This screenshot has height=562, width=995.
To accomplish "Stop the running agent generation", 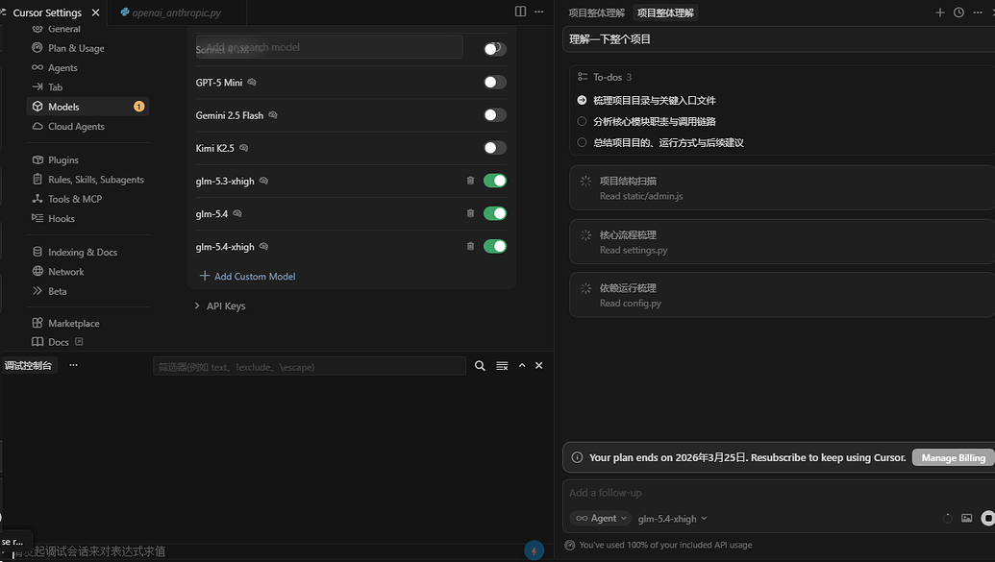I will tap(987, 518).
